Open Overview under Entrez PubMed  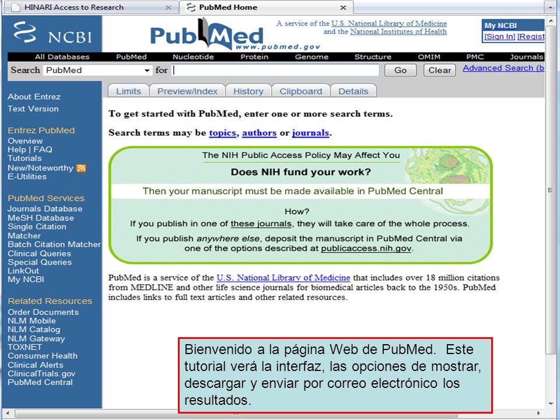coord(25,141)
